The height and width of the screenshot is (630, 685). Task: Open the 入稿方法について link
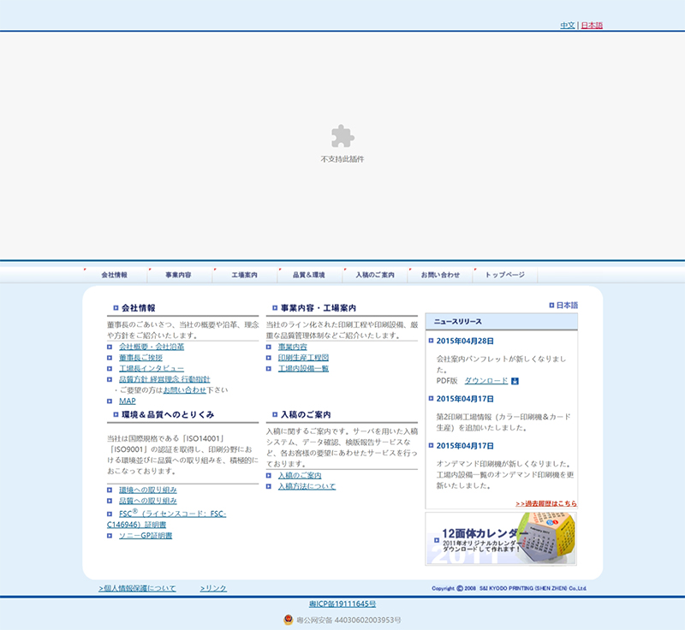click(307, 486)
